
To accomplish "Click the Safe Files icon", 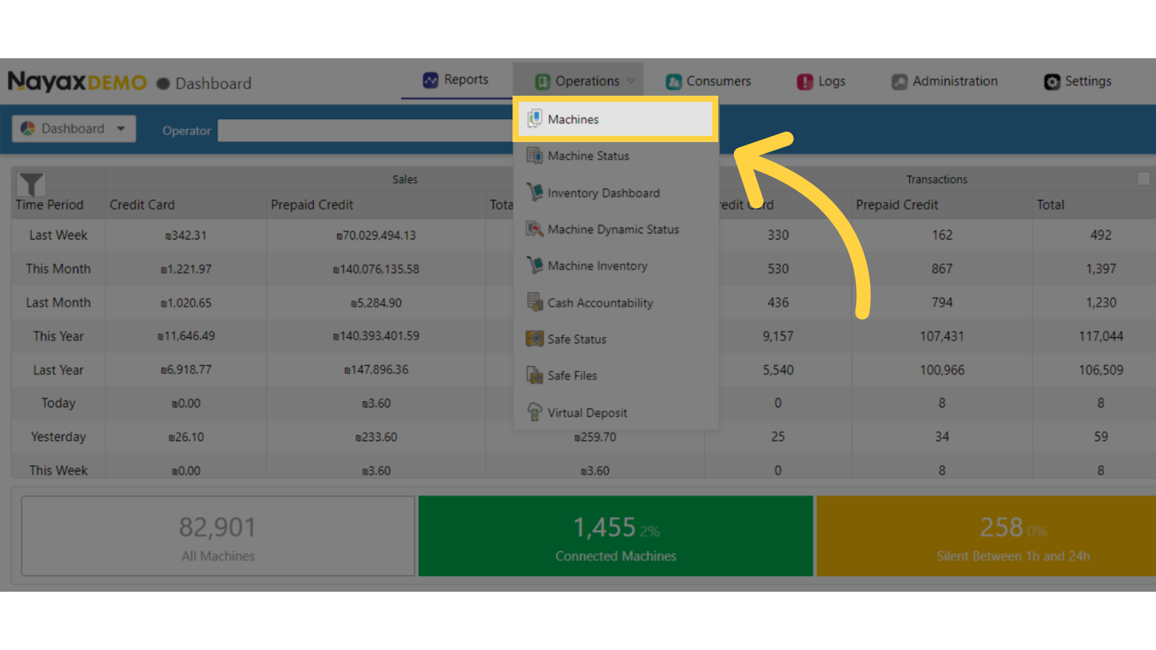I will 534,375.
